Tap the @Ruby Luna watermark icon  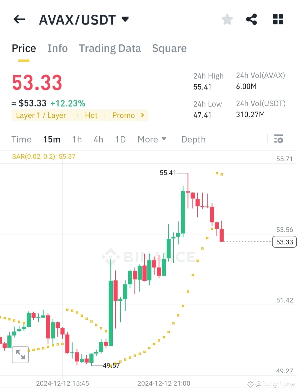click(250, 383)
